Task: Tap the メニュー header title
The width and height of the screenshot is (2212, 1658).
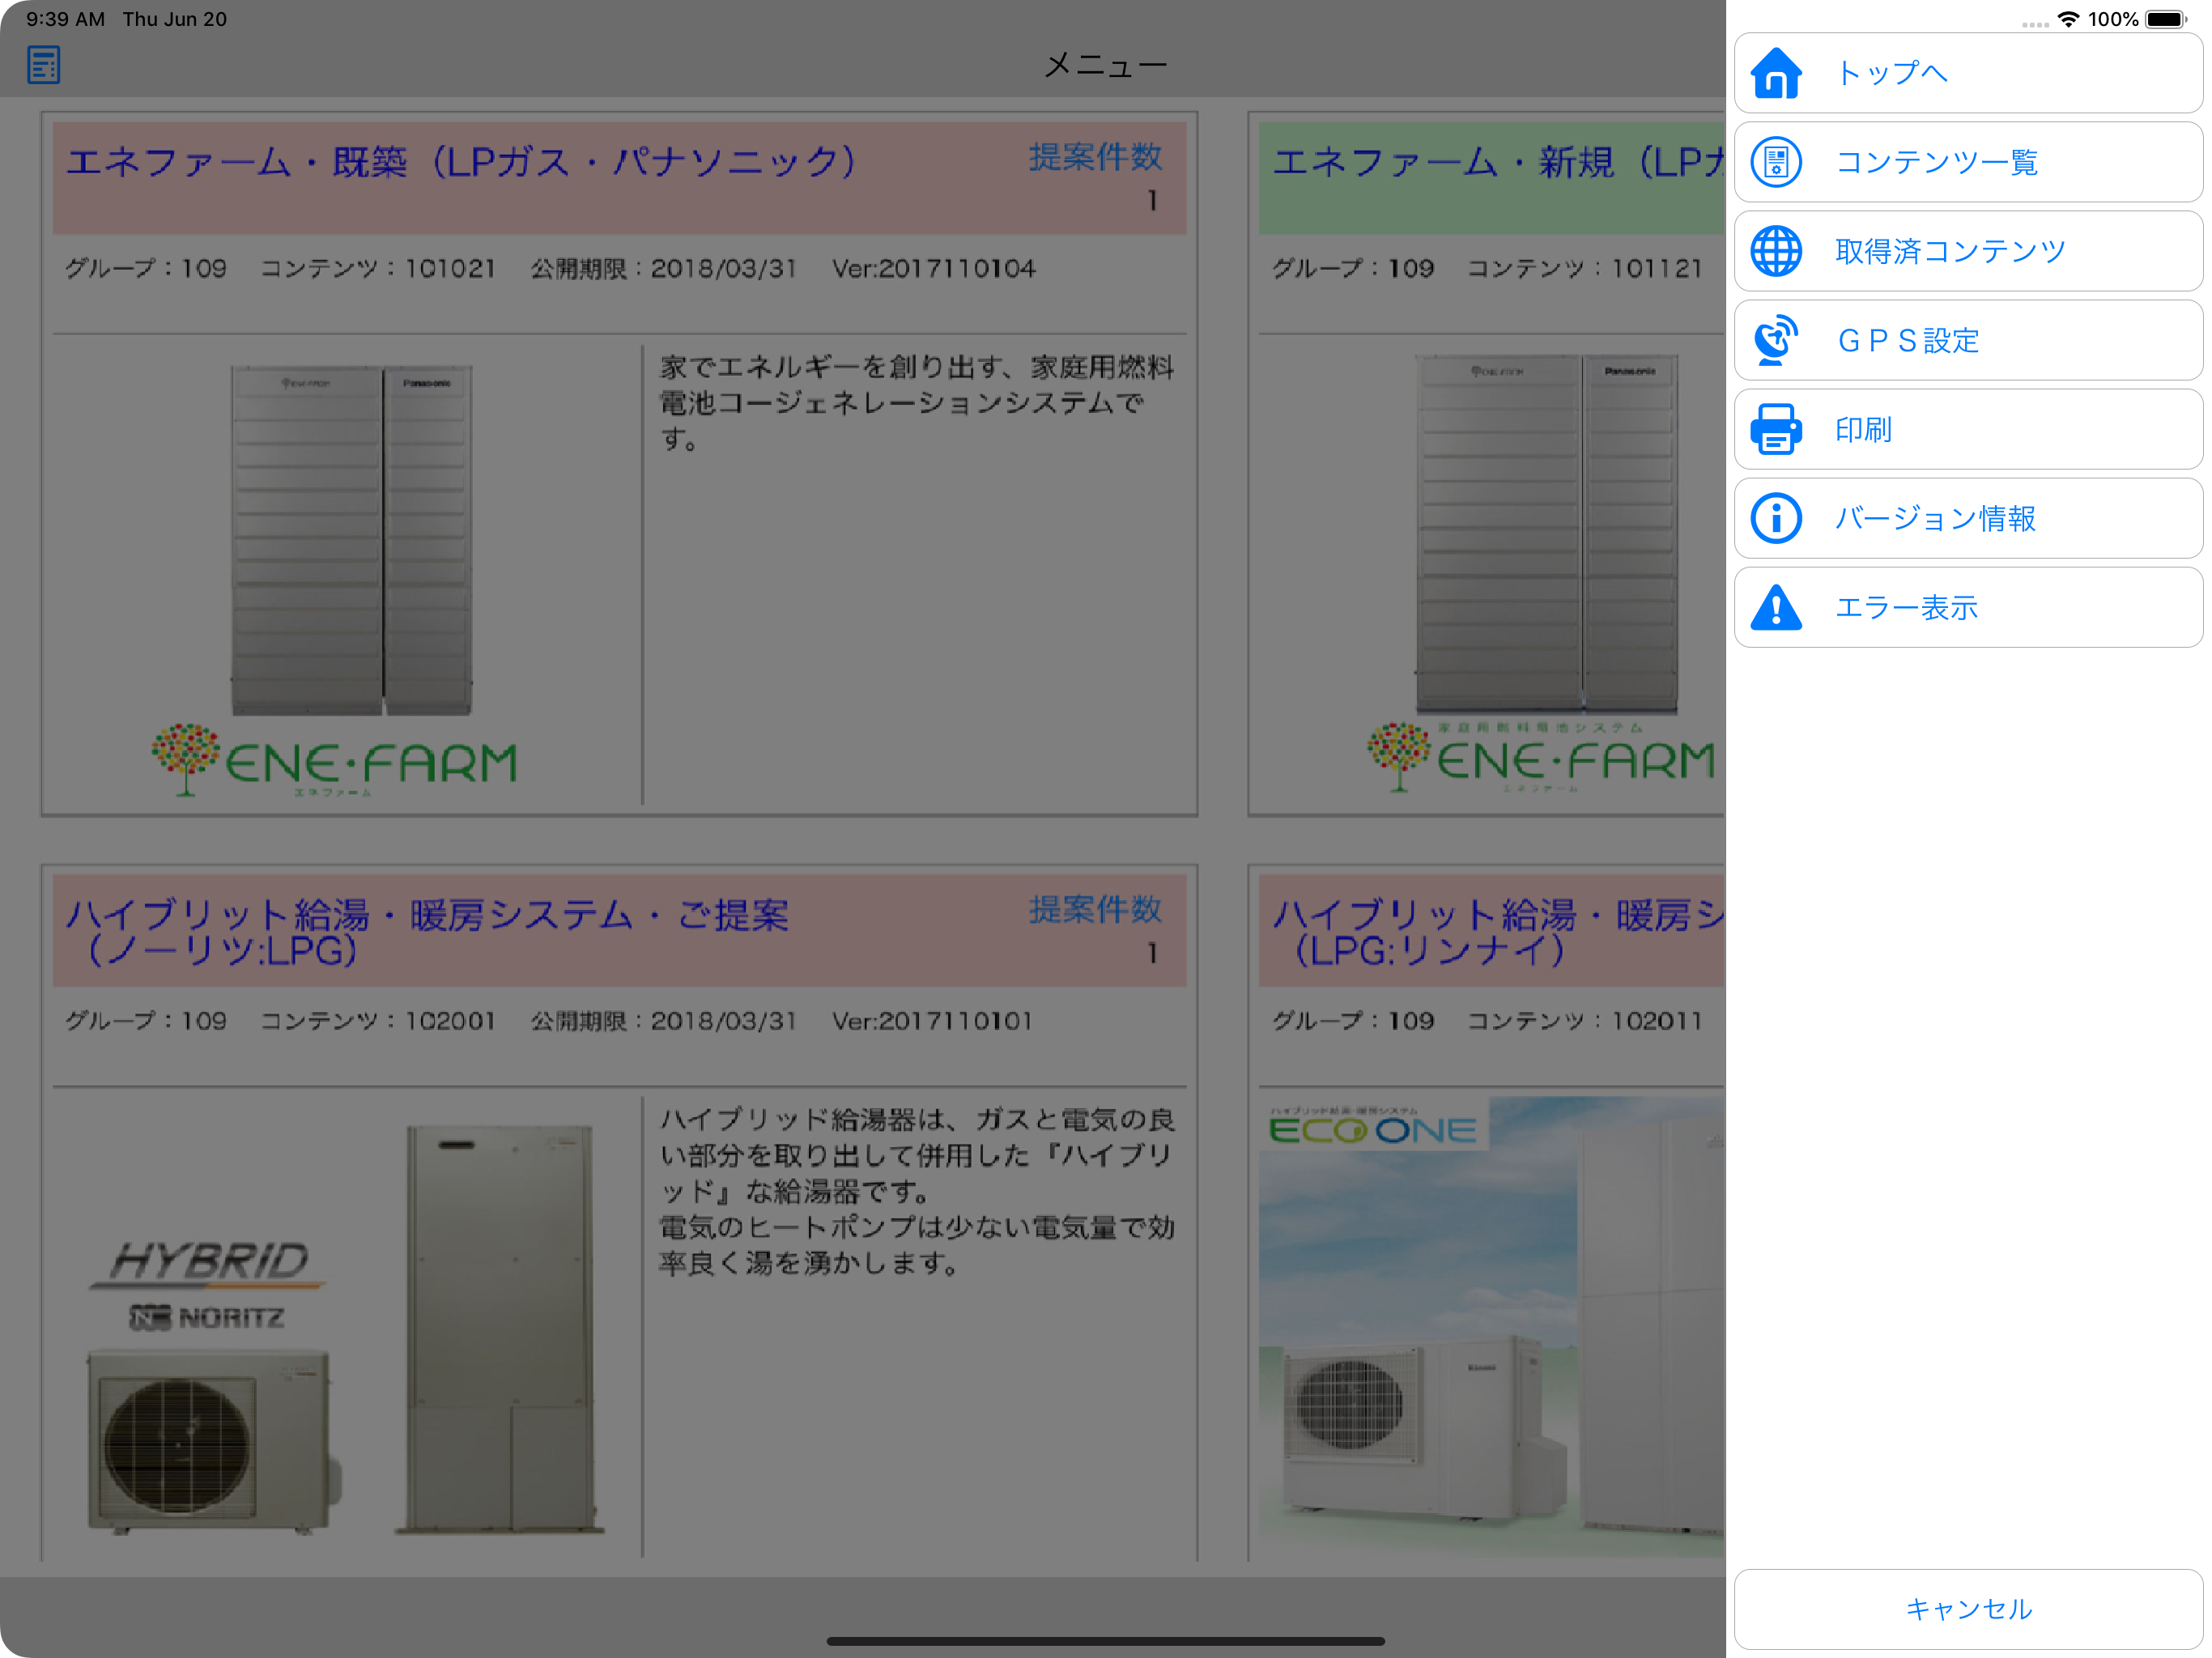Action: [1106, 65]
